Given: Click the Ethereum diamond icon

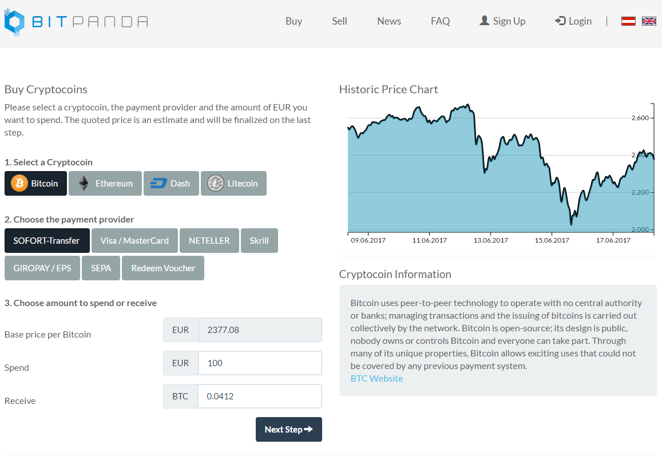Looking at the screenshot, I should click(84, 183).
